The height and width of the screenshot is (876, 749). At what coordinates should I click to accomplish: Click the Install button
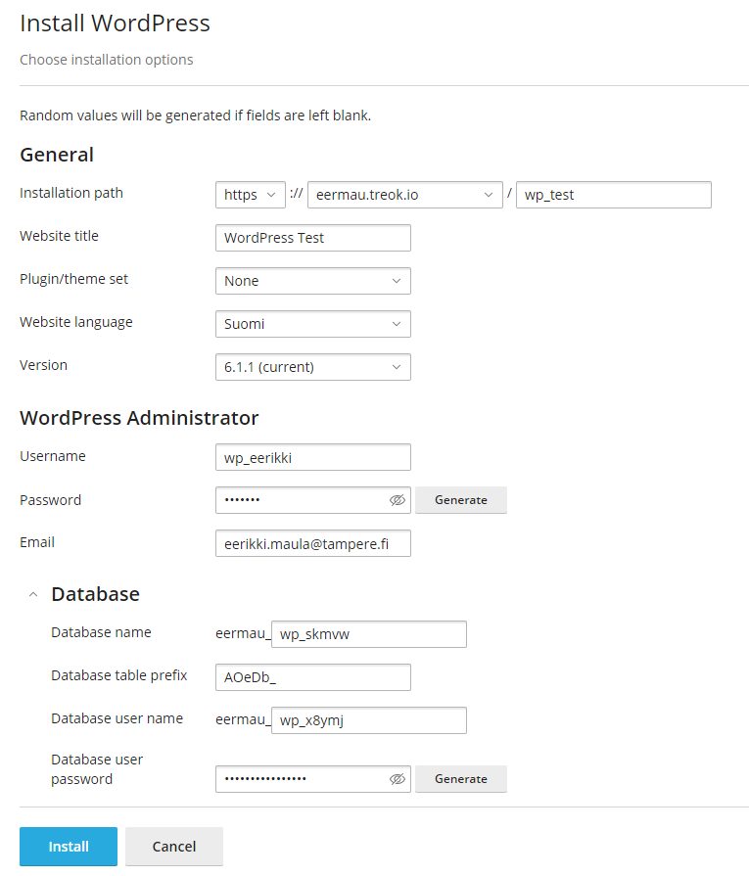coord(68,846)
